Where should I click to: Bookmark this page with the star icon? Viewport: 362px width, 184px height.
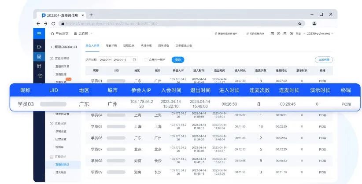[299, 24]
